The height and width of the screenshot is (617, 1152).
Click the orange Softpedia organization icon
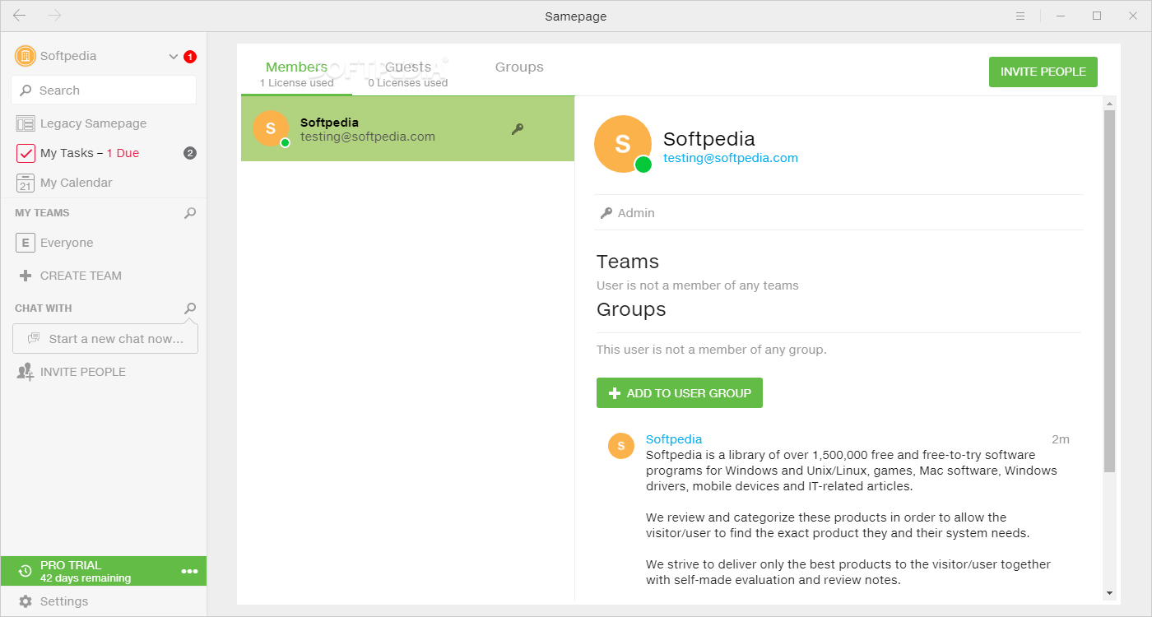click(25, 56)
